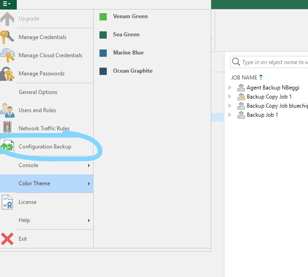Viewport: 308px width, 277px height.
Task: Click the Network Traffic Rules traffic light icon
Action: 7,127
